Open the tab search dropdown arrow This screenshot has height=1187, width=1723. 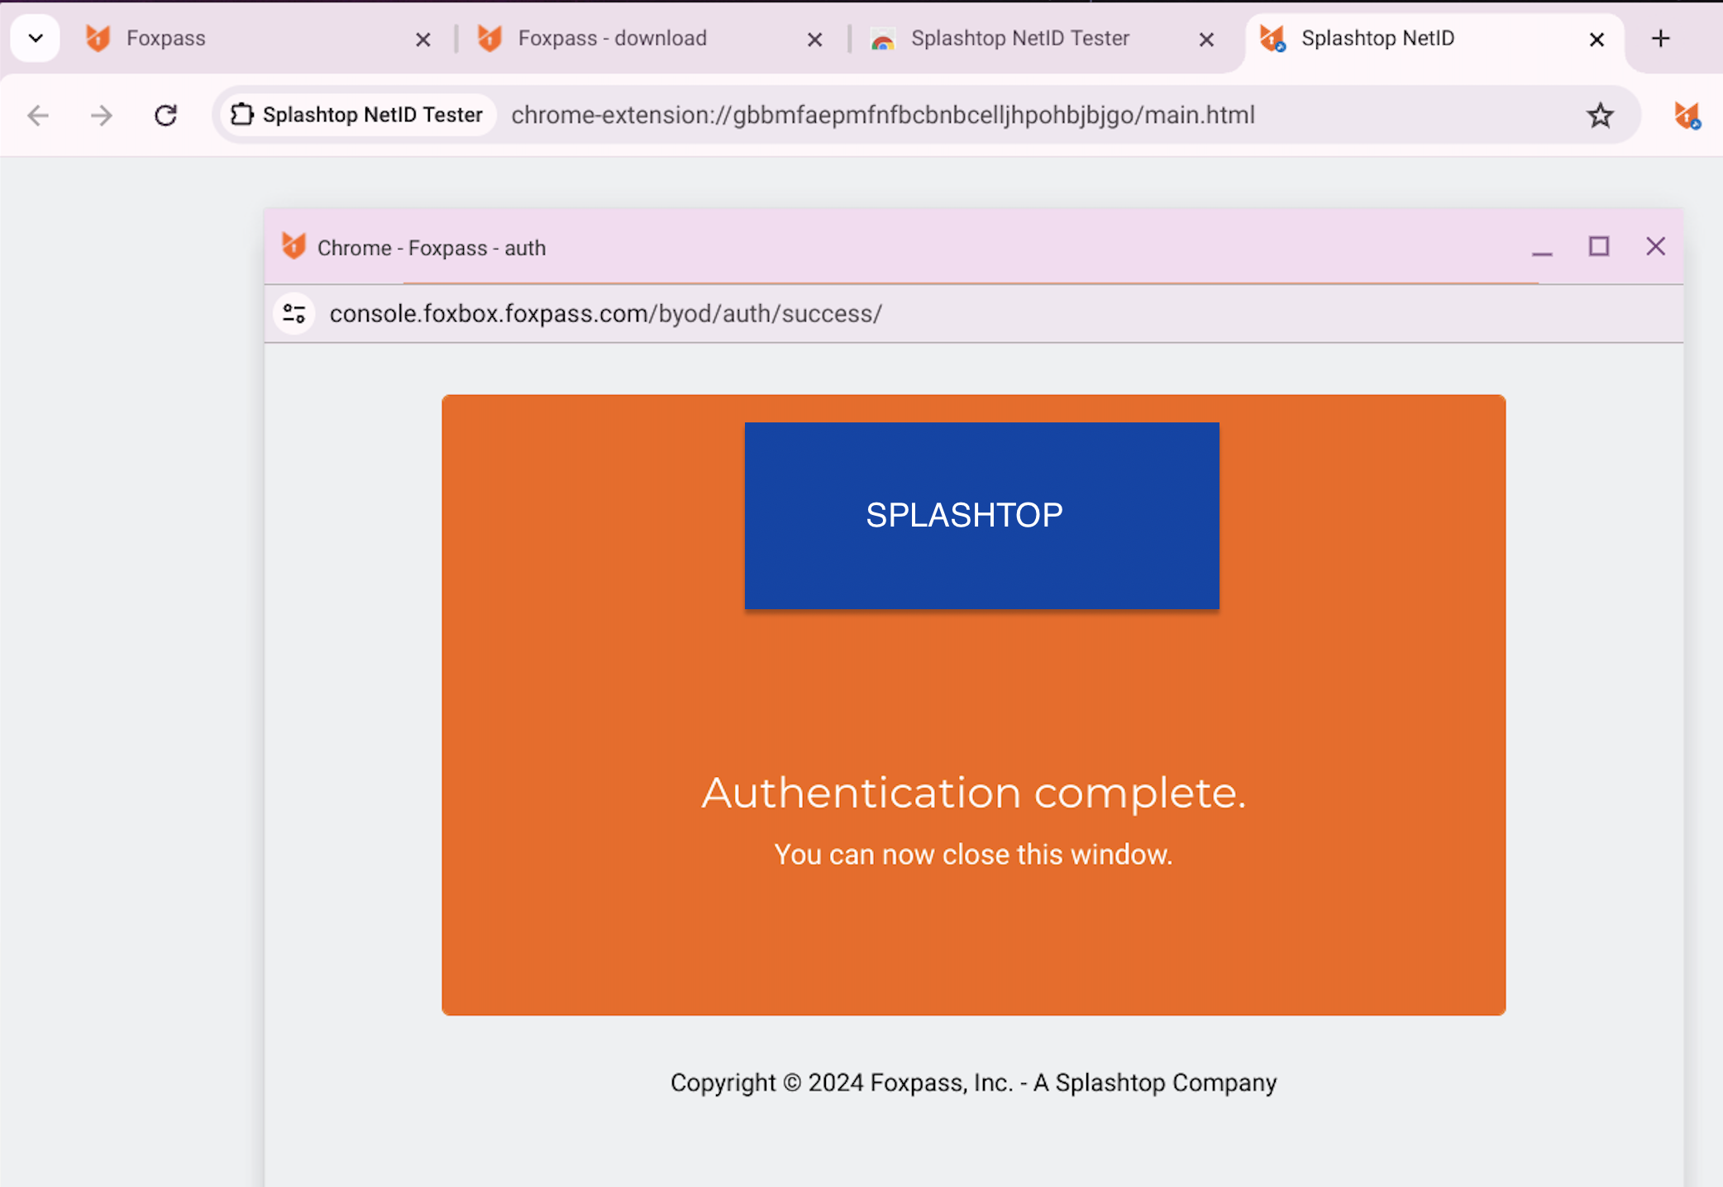pos(36,38)
